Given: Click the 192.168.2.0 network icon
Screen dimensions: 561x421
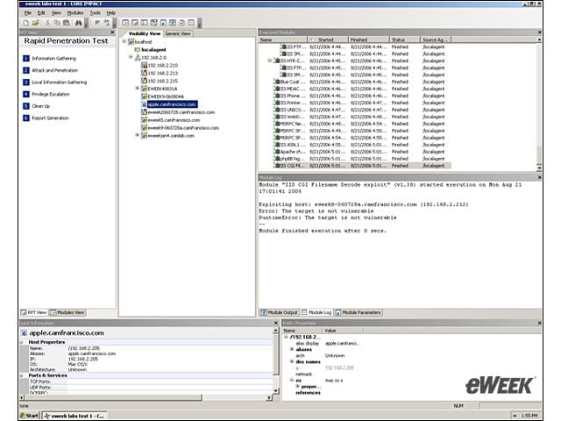Looking at the screenshot, I should coord(138,58).
